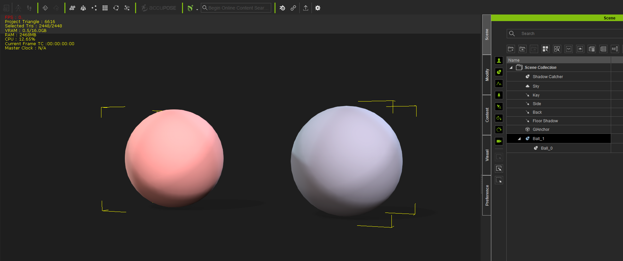Toggle the avatar filter icon

click(499, 61)
